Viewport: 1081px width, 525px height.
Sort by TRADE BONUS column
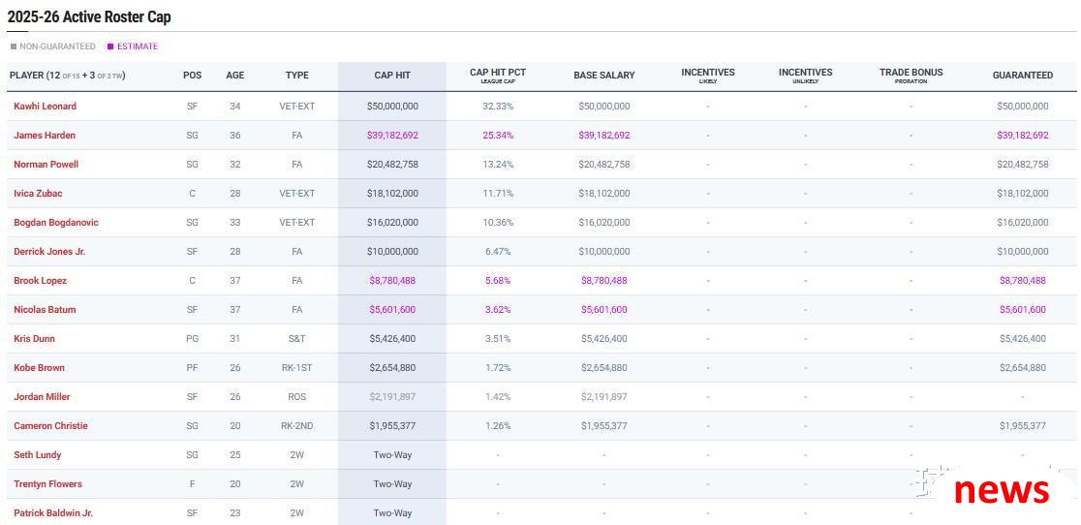tap(911, 76)
